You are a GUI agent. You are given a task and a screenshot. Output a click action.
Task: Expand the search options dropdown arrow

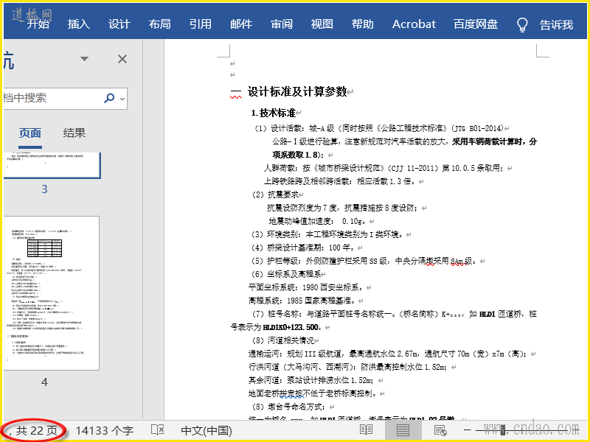(x=122, y=97)
